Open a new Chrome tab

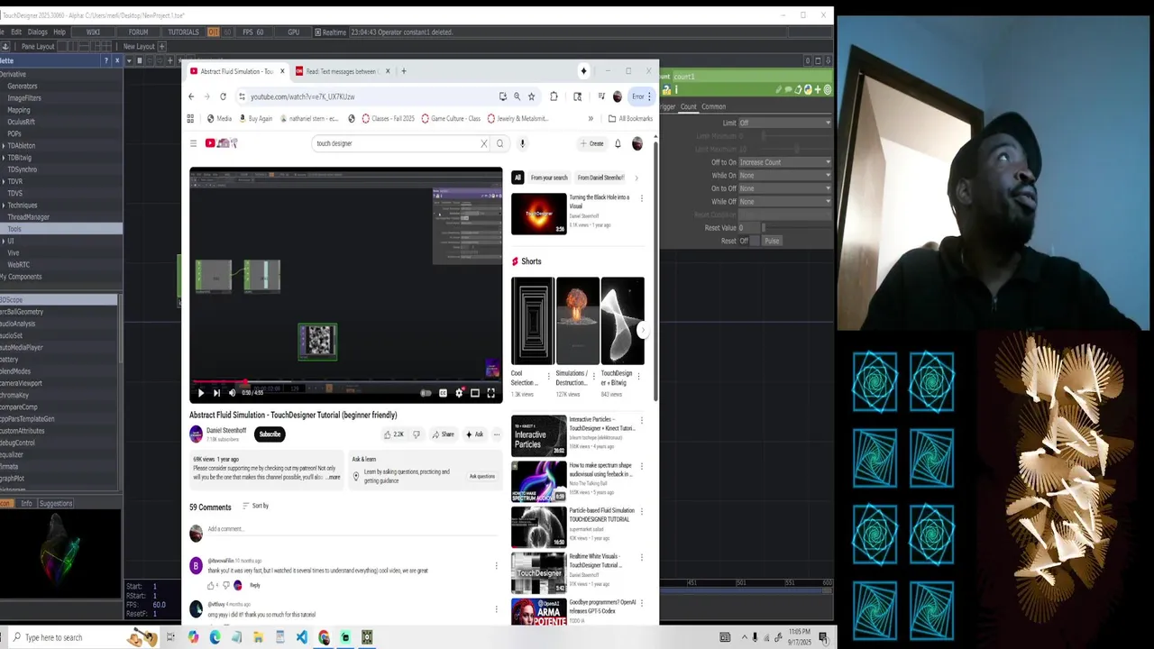click(403, 71)
